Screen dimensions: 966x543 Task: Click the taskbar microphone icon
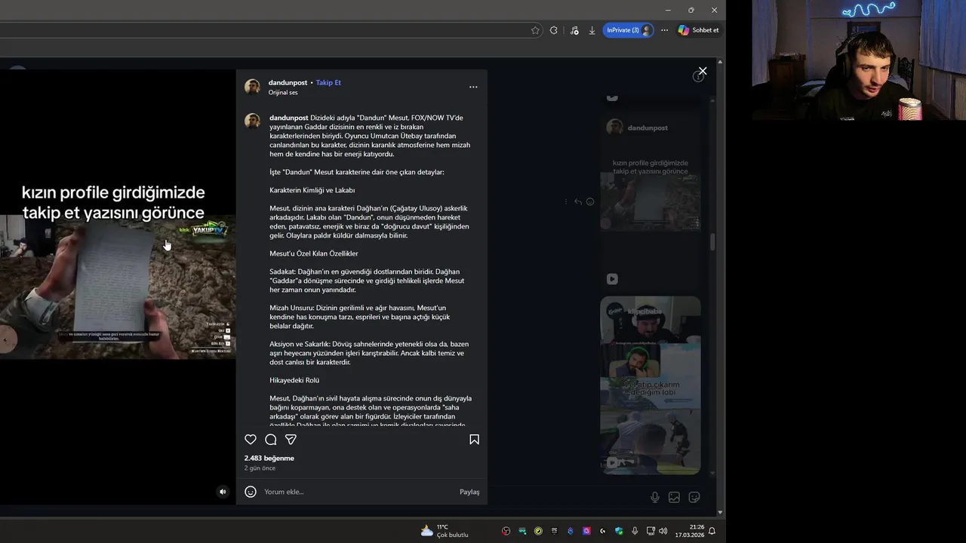pyautogui.click(x=635, y=531)
